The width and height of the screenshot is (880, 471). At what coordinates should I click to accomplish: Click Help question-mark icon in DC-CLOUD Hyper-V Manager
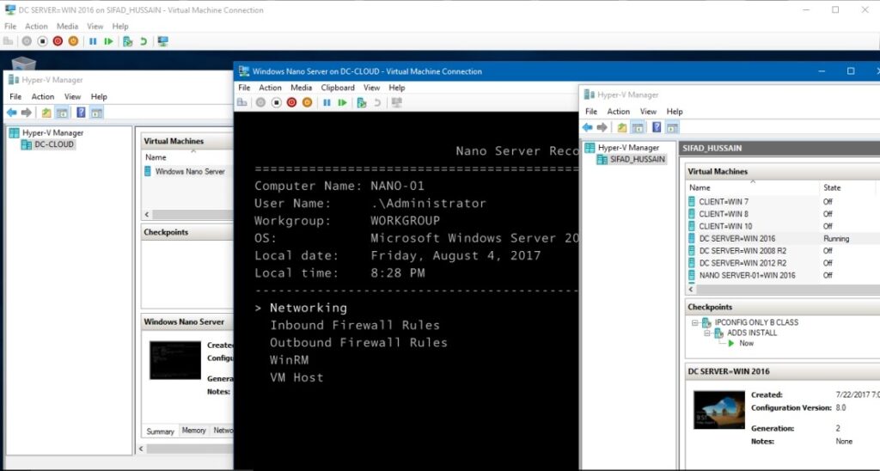[x=81, y=113]
